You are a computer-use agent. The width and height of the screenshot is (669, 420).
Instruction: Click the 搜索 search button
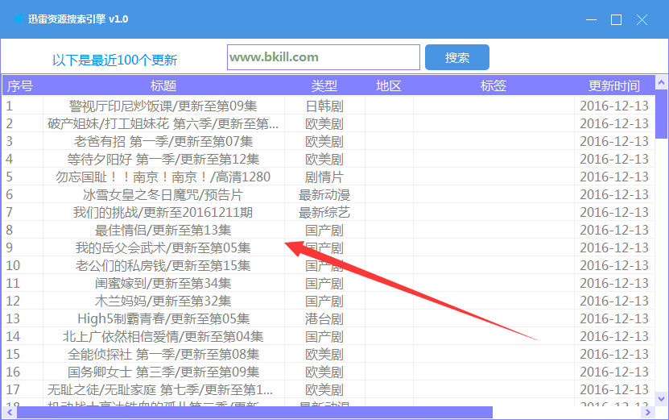[x=457, y=57]
